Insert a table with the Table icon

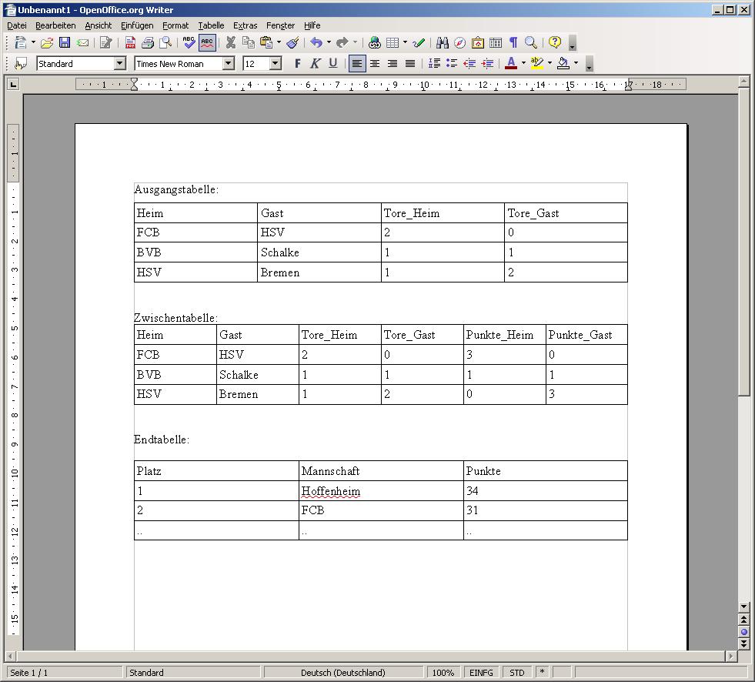(x=393, y=43)
